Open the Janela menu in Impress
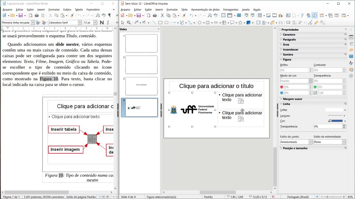 pos(245,10)
